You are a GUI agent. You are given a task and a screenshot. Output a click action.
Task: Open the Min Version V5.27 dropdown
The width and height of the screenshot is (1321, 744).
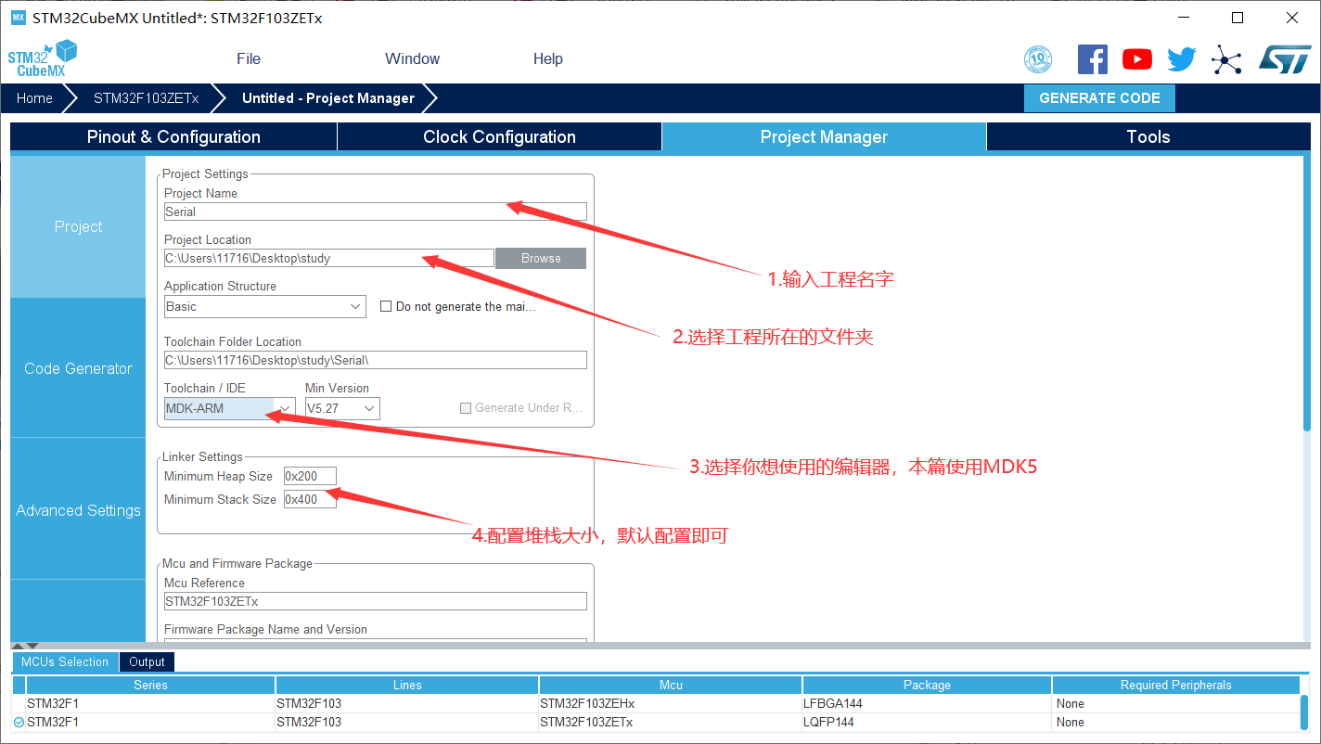[342, 408]
